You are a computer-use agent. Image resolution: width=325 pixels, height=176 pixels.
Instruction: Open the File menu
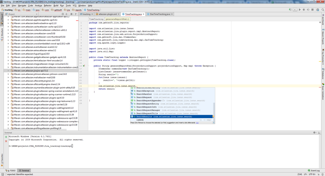pos(3,6)
